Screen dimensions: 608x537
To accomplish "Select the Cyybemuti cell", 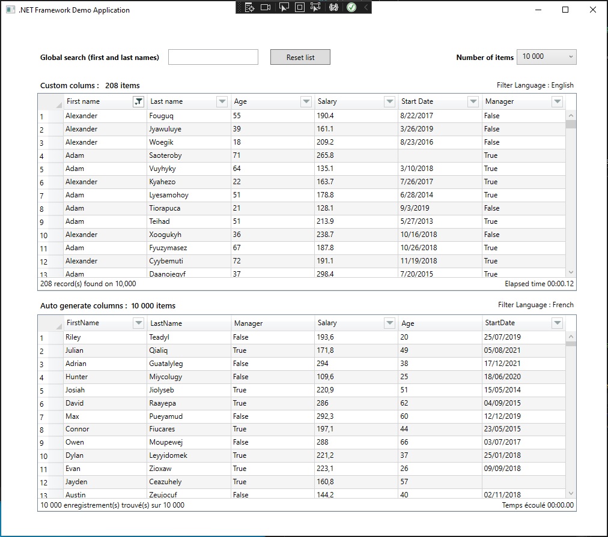I will tap(189, 260).
